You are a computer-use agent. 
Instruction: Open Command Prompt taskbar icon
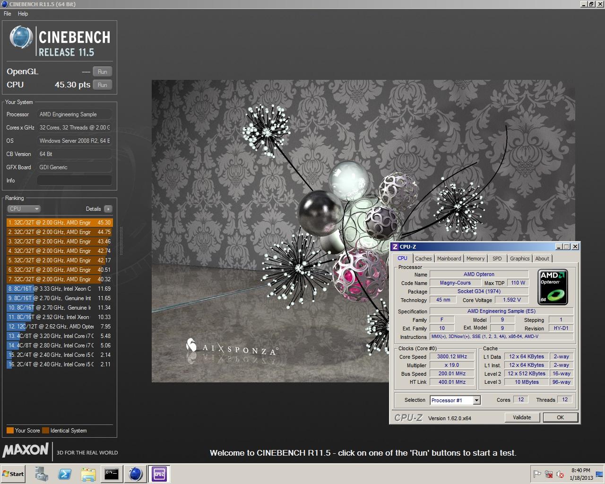coord(112,474)
